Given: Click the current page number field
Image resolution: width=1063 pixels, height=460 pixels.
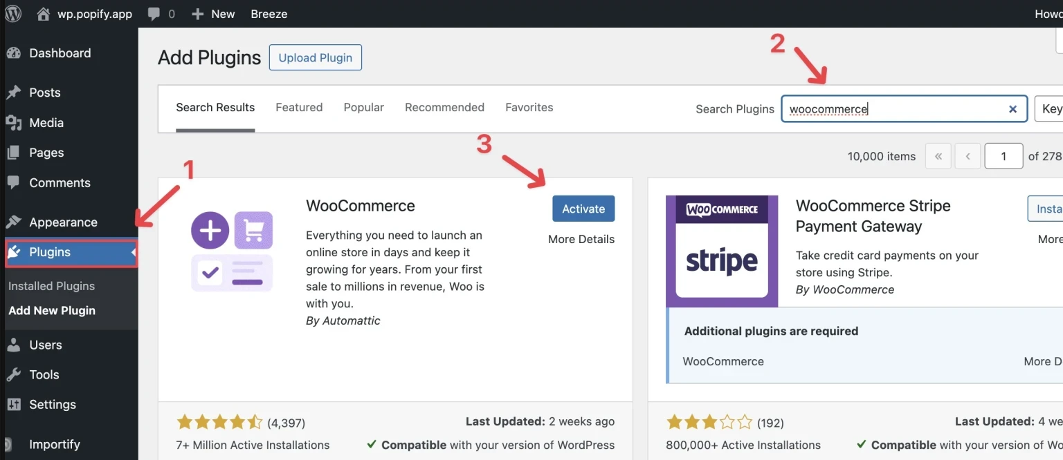Looking at the screenshot, I should [x=1003, y=157].
